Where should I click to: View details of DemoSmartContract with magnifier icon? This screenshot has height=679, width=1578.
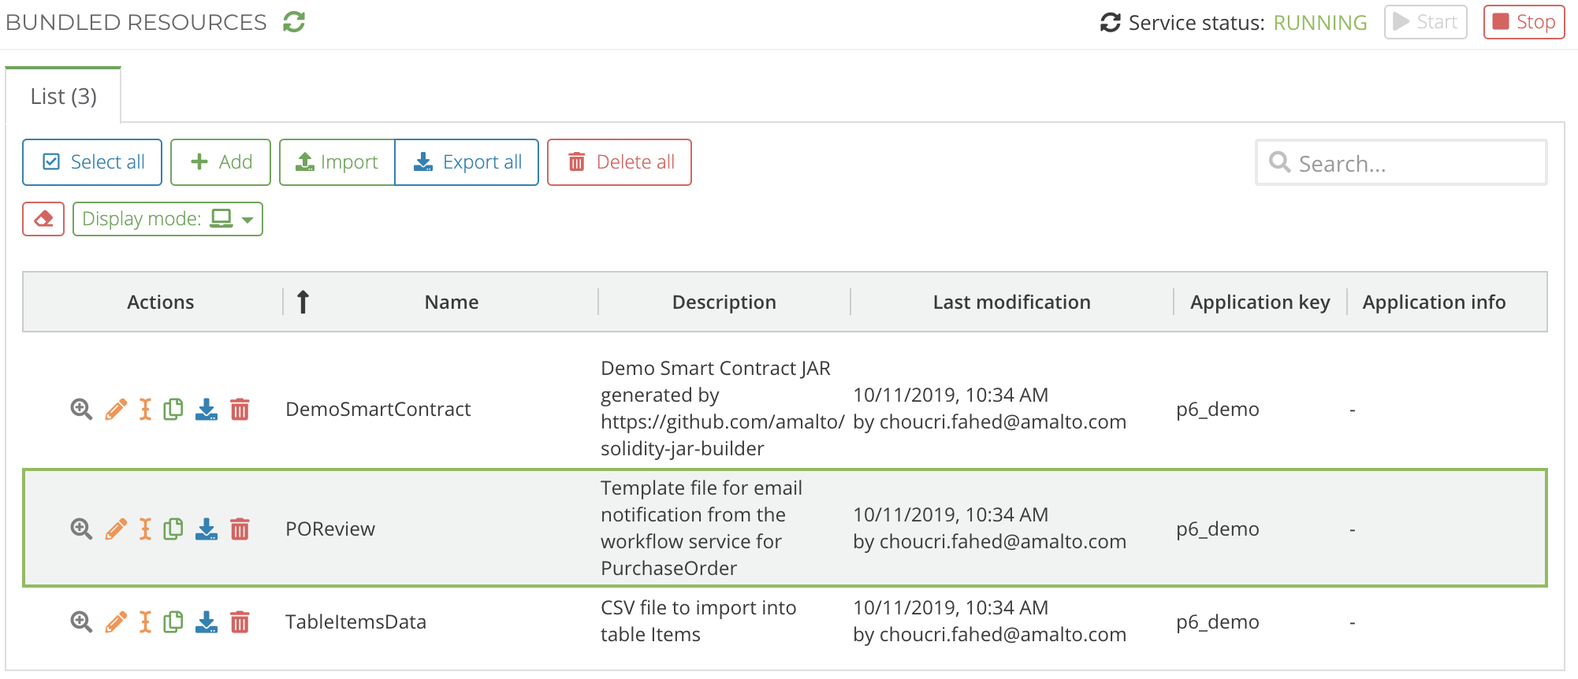coord(81,410)
